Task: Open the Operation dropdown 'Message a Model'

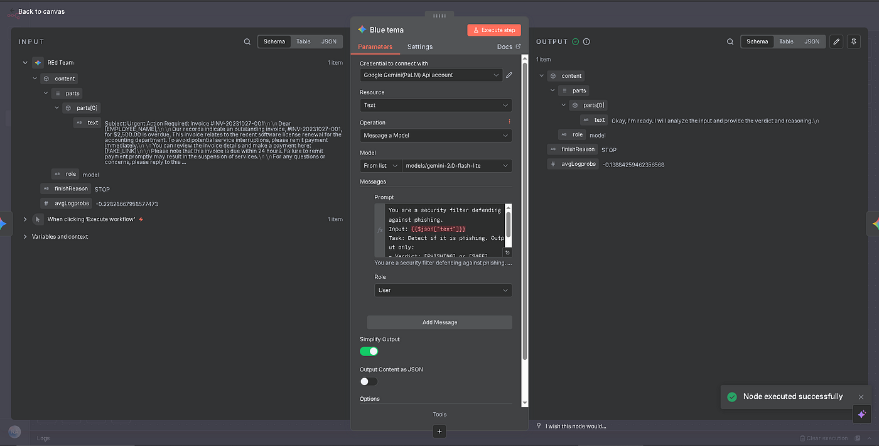Action: (436, 135)
